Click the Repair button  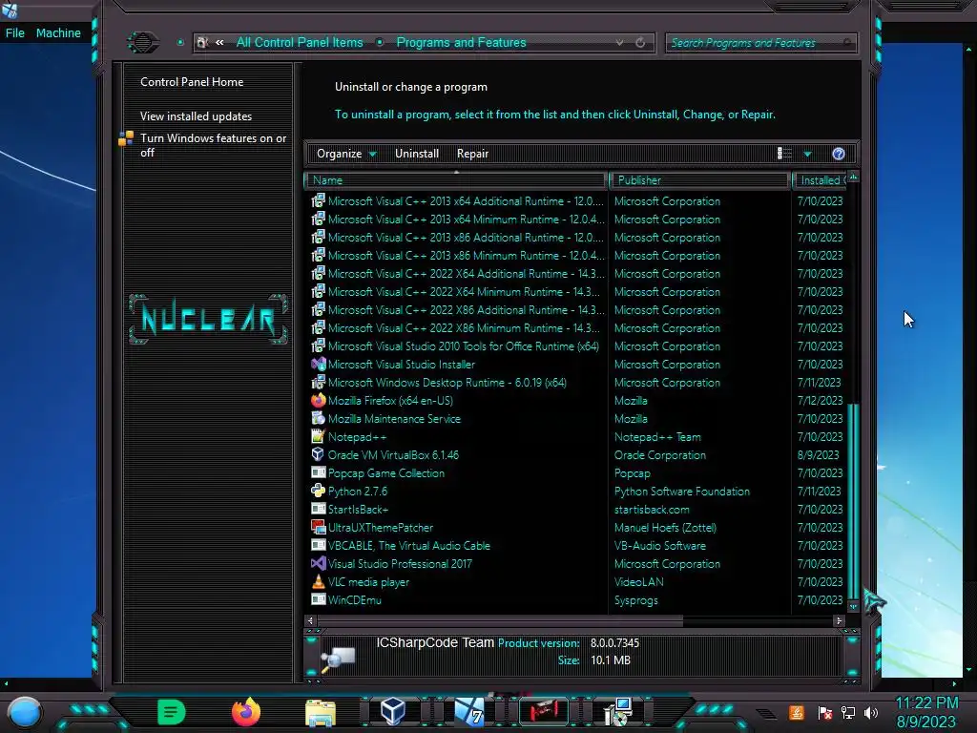(x=472, y=154)
